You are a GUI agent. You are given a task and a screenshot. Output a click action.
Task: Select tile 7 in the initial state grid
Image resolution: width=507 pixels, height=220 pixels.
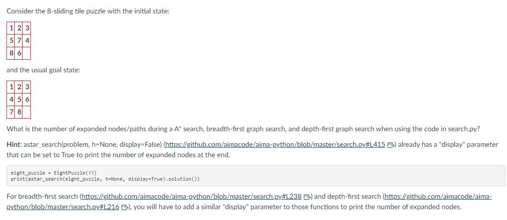19,41
